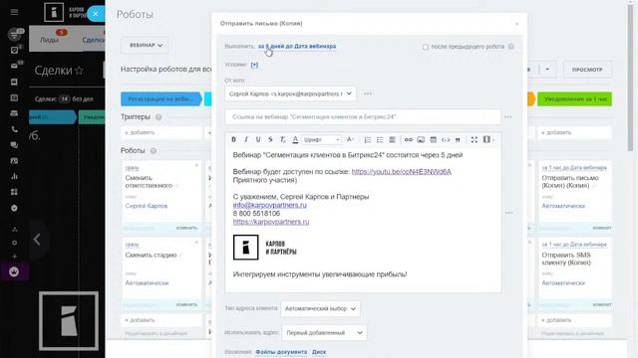Click the info@karpovpartners.ru email link
The width and height of the screenshot is (638, 358).
tap(270, 205)
